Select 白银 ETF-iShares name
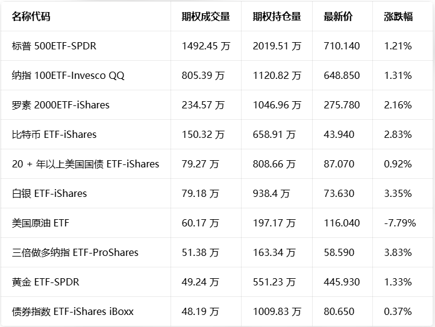The width and height of the screenshot is (435, 327). point(49,193)
